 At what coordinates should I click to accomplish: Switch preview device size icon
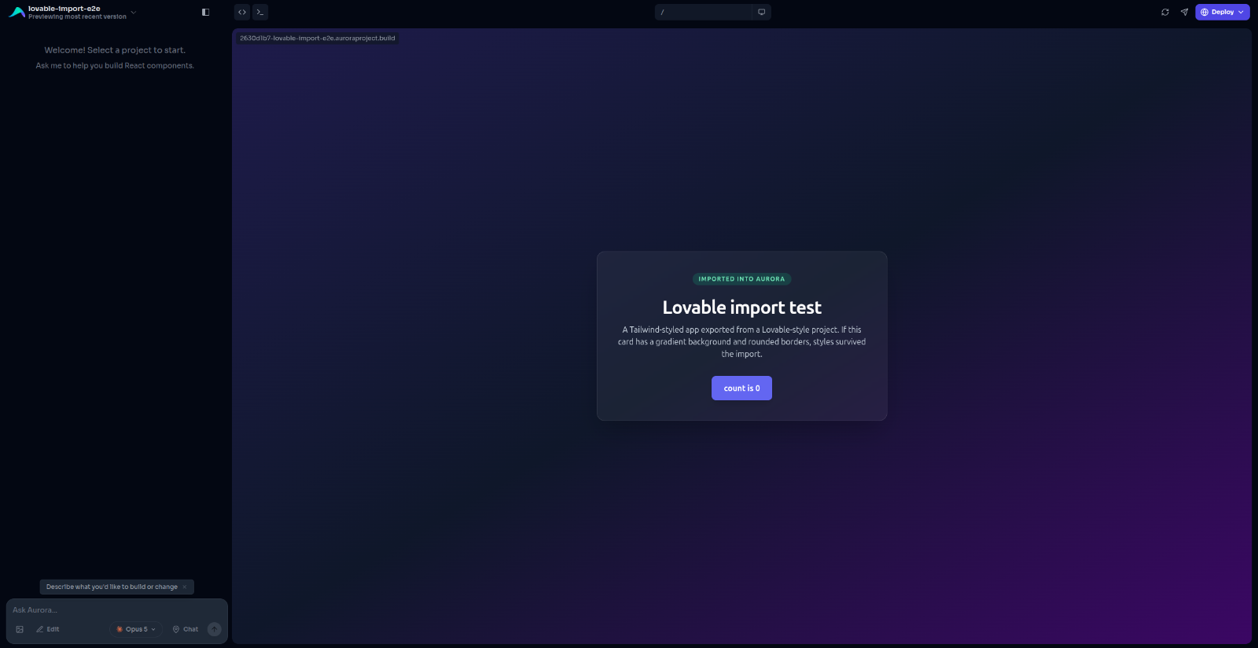(761, 12)
